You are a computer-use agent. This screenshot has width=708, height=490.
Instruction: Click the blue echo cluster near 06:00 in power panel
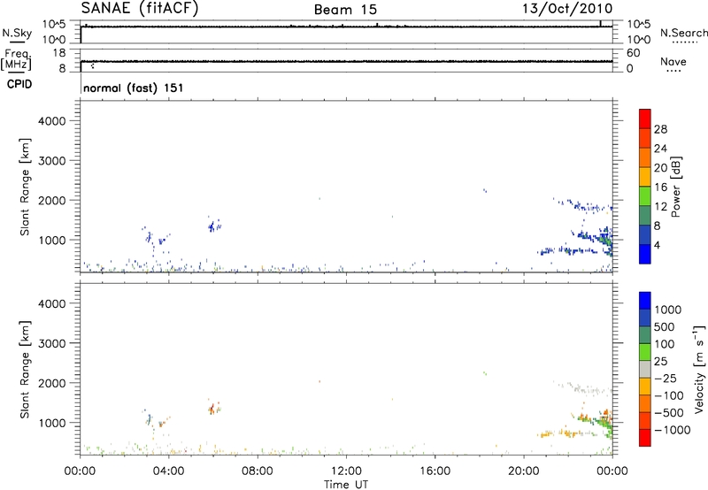(214, 226)
